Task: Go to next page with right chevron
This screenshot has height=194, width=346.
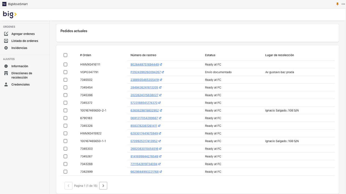Action: pyautogui.click(x=103, y=186)
